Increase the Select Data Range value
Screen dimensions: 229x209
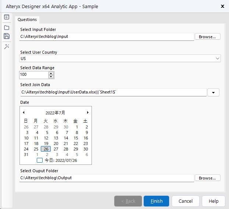51,73
